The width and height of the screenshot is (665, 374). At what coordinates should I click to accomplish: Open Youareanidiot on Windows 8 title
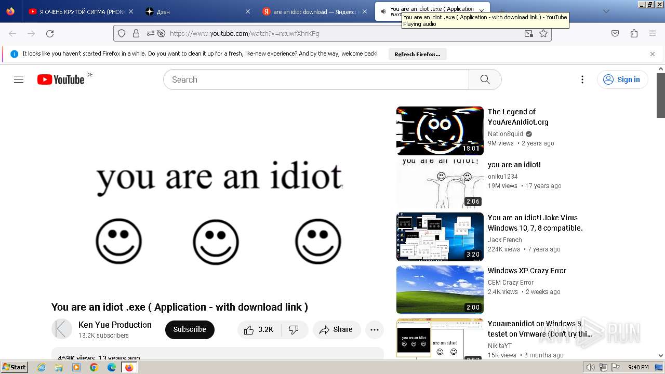tap(539, 329)
